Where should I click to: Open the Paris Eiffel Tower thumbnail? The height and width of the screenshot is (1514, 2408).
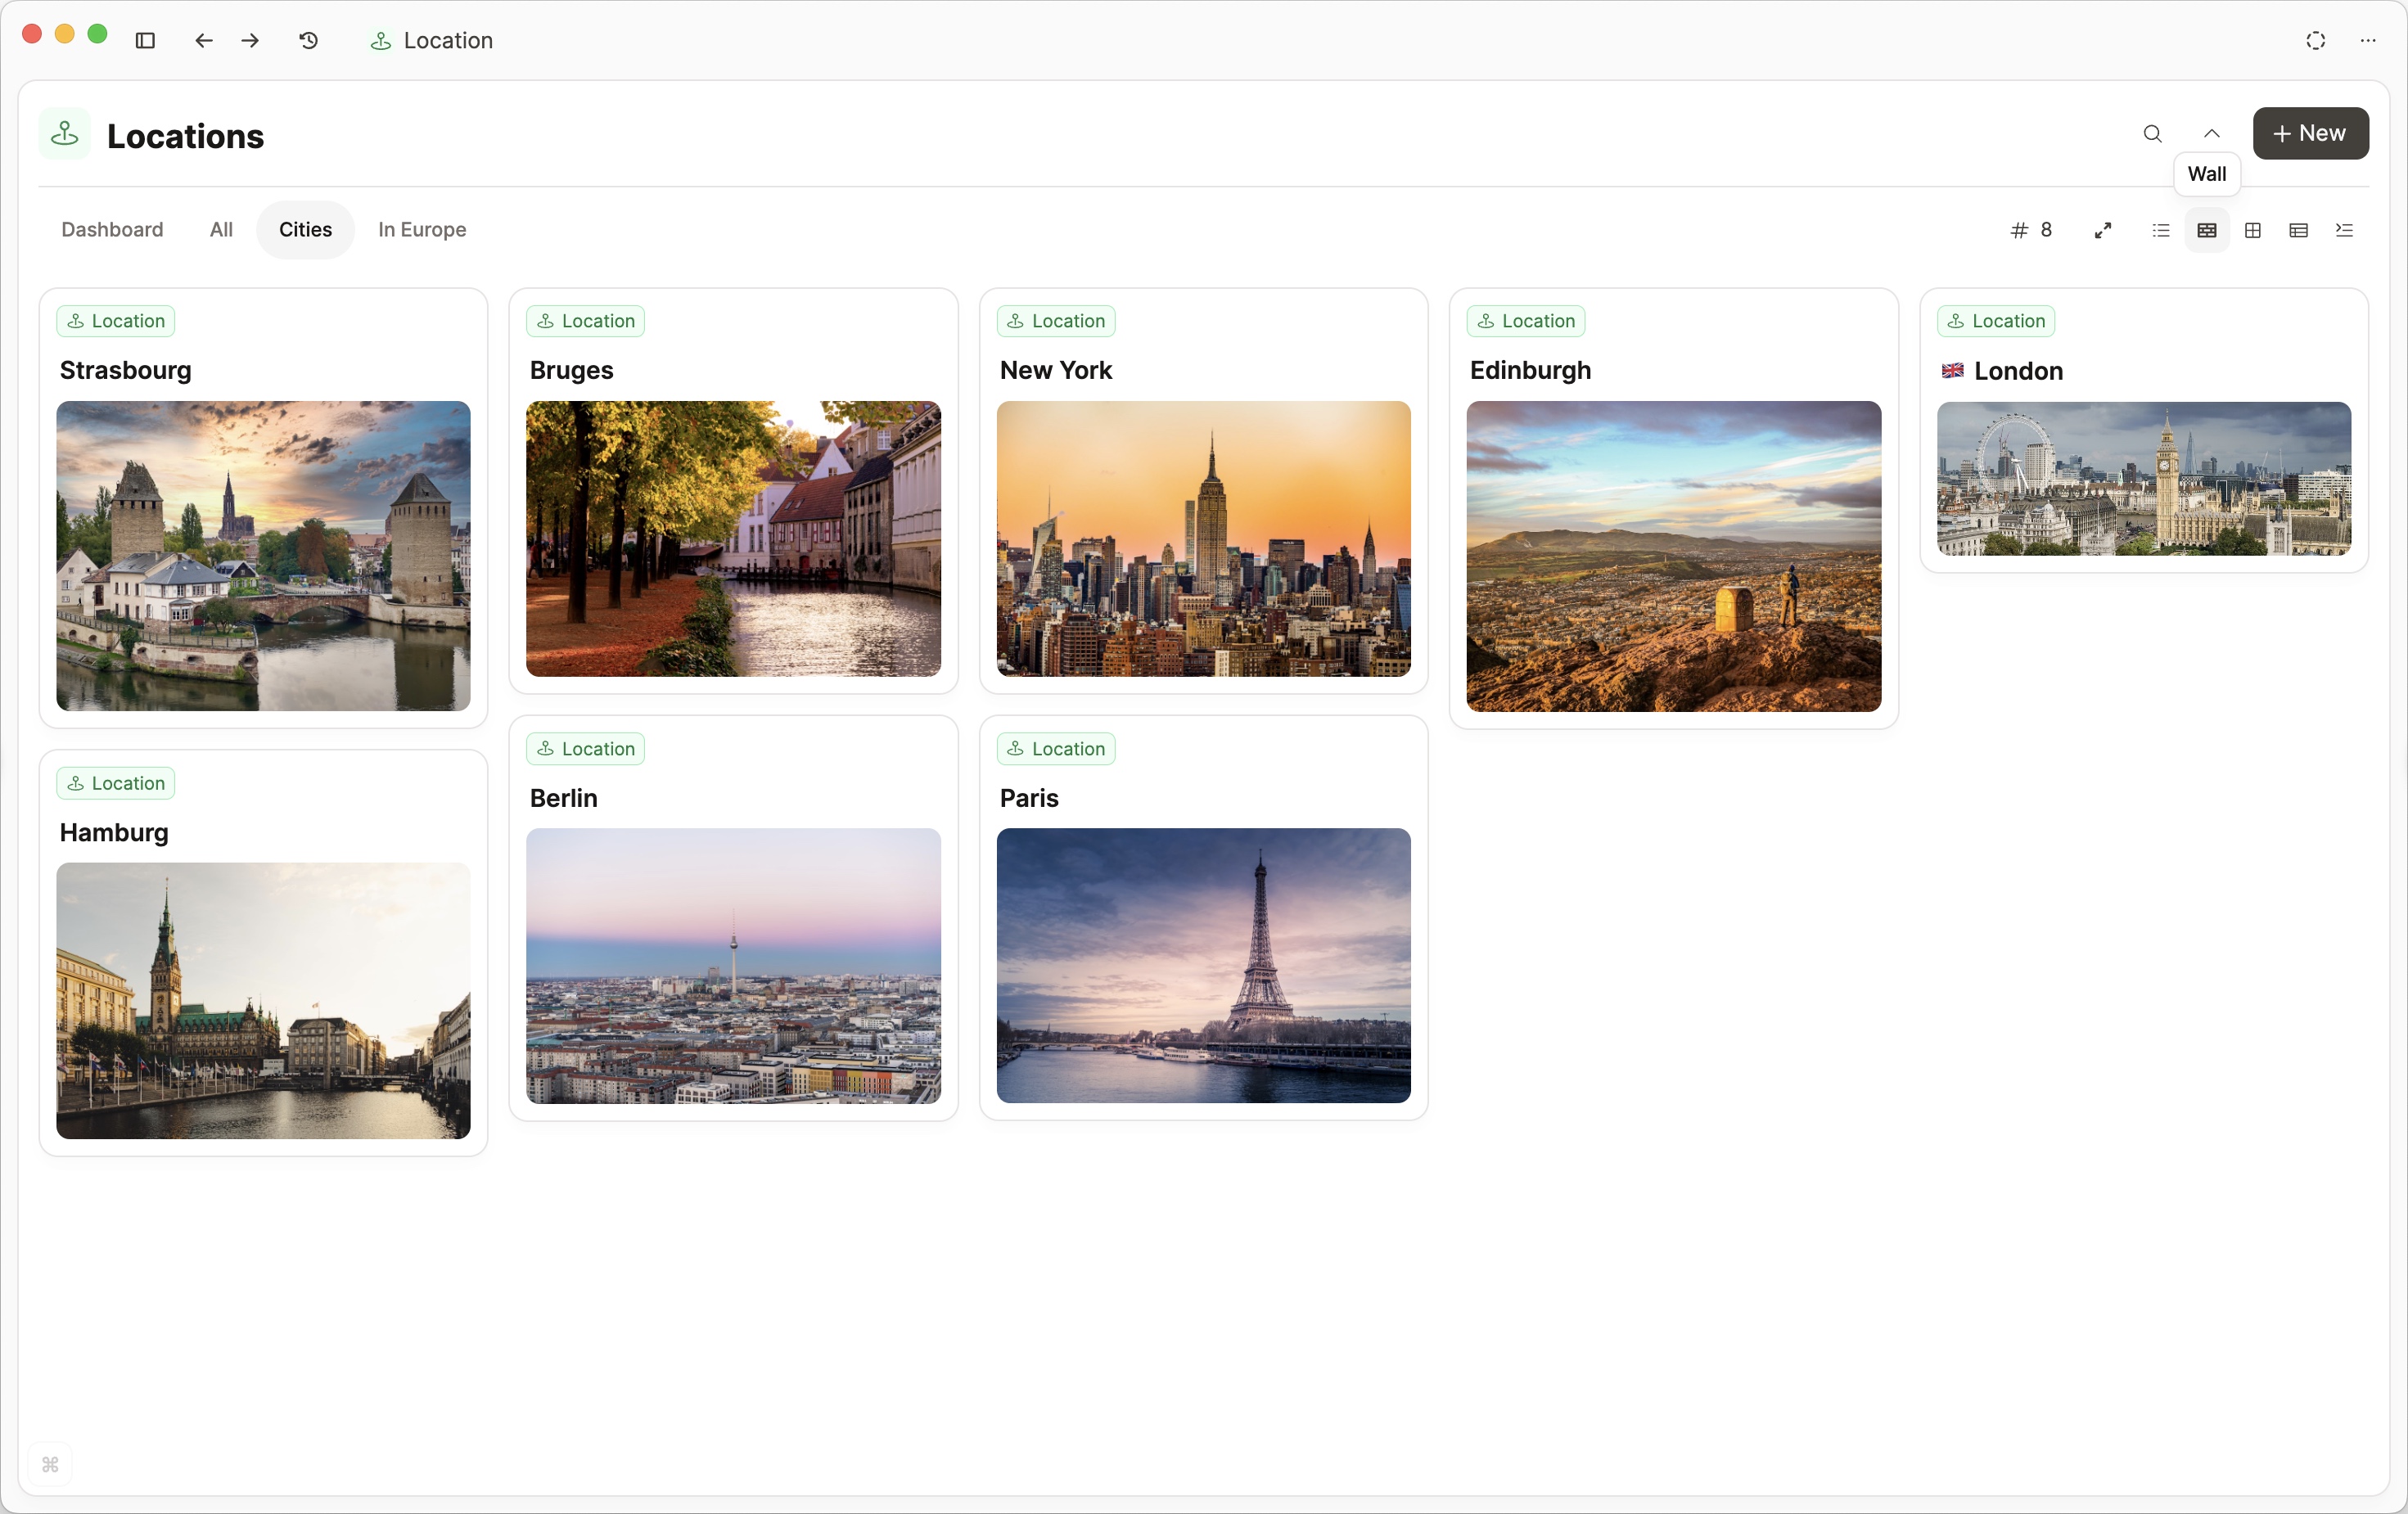(x=1203, y=964)
